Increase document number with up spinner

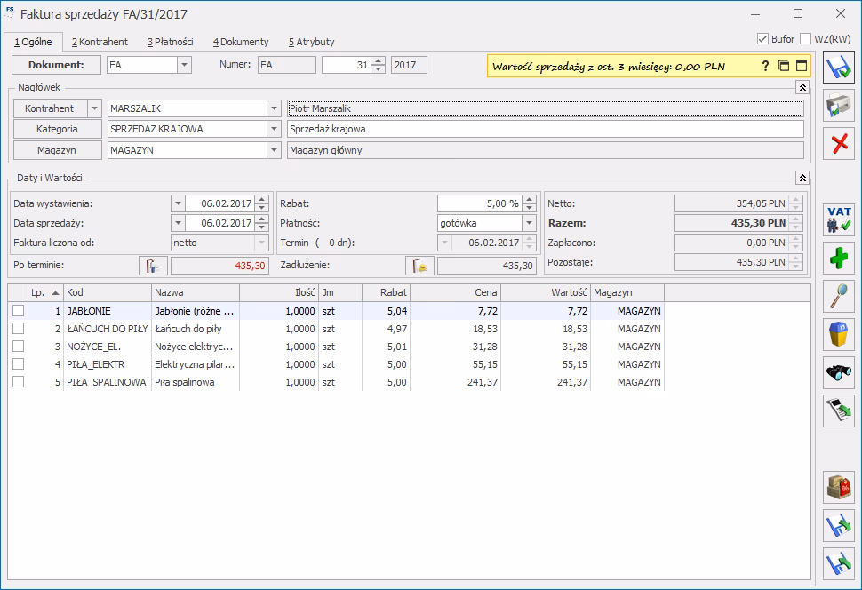[x=379, y=60]
